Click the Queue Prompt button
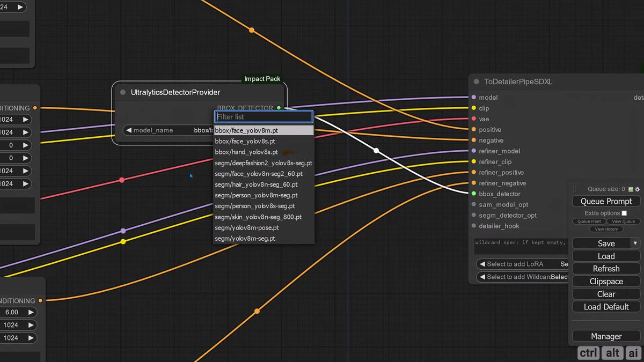The height and width of the screenshot is (362, 644). [606, 201]
